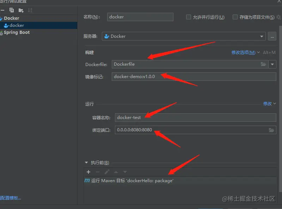Click the 镜像标记 image tag field
Image resolution: width=282 pixels, height=209 pixels.
194,77
